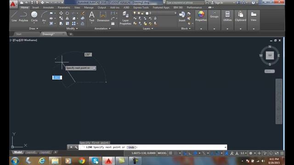Click the Explode tool in Modify panel
Screen dimensions: 294x165
coord(83,18)
